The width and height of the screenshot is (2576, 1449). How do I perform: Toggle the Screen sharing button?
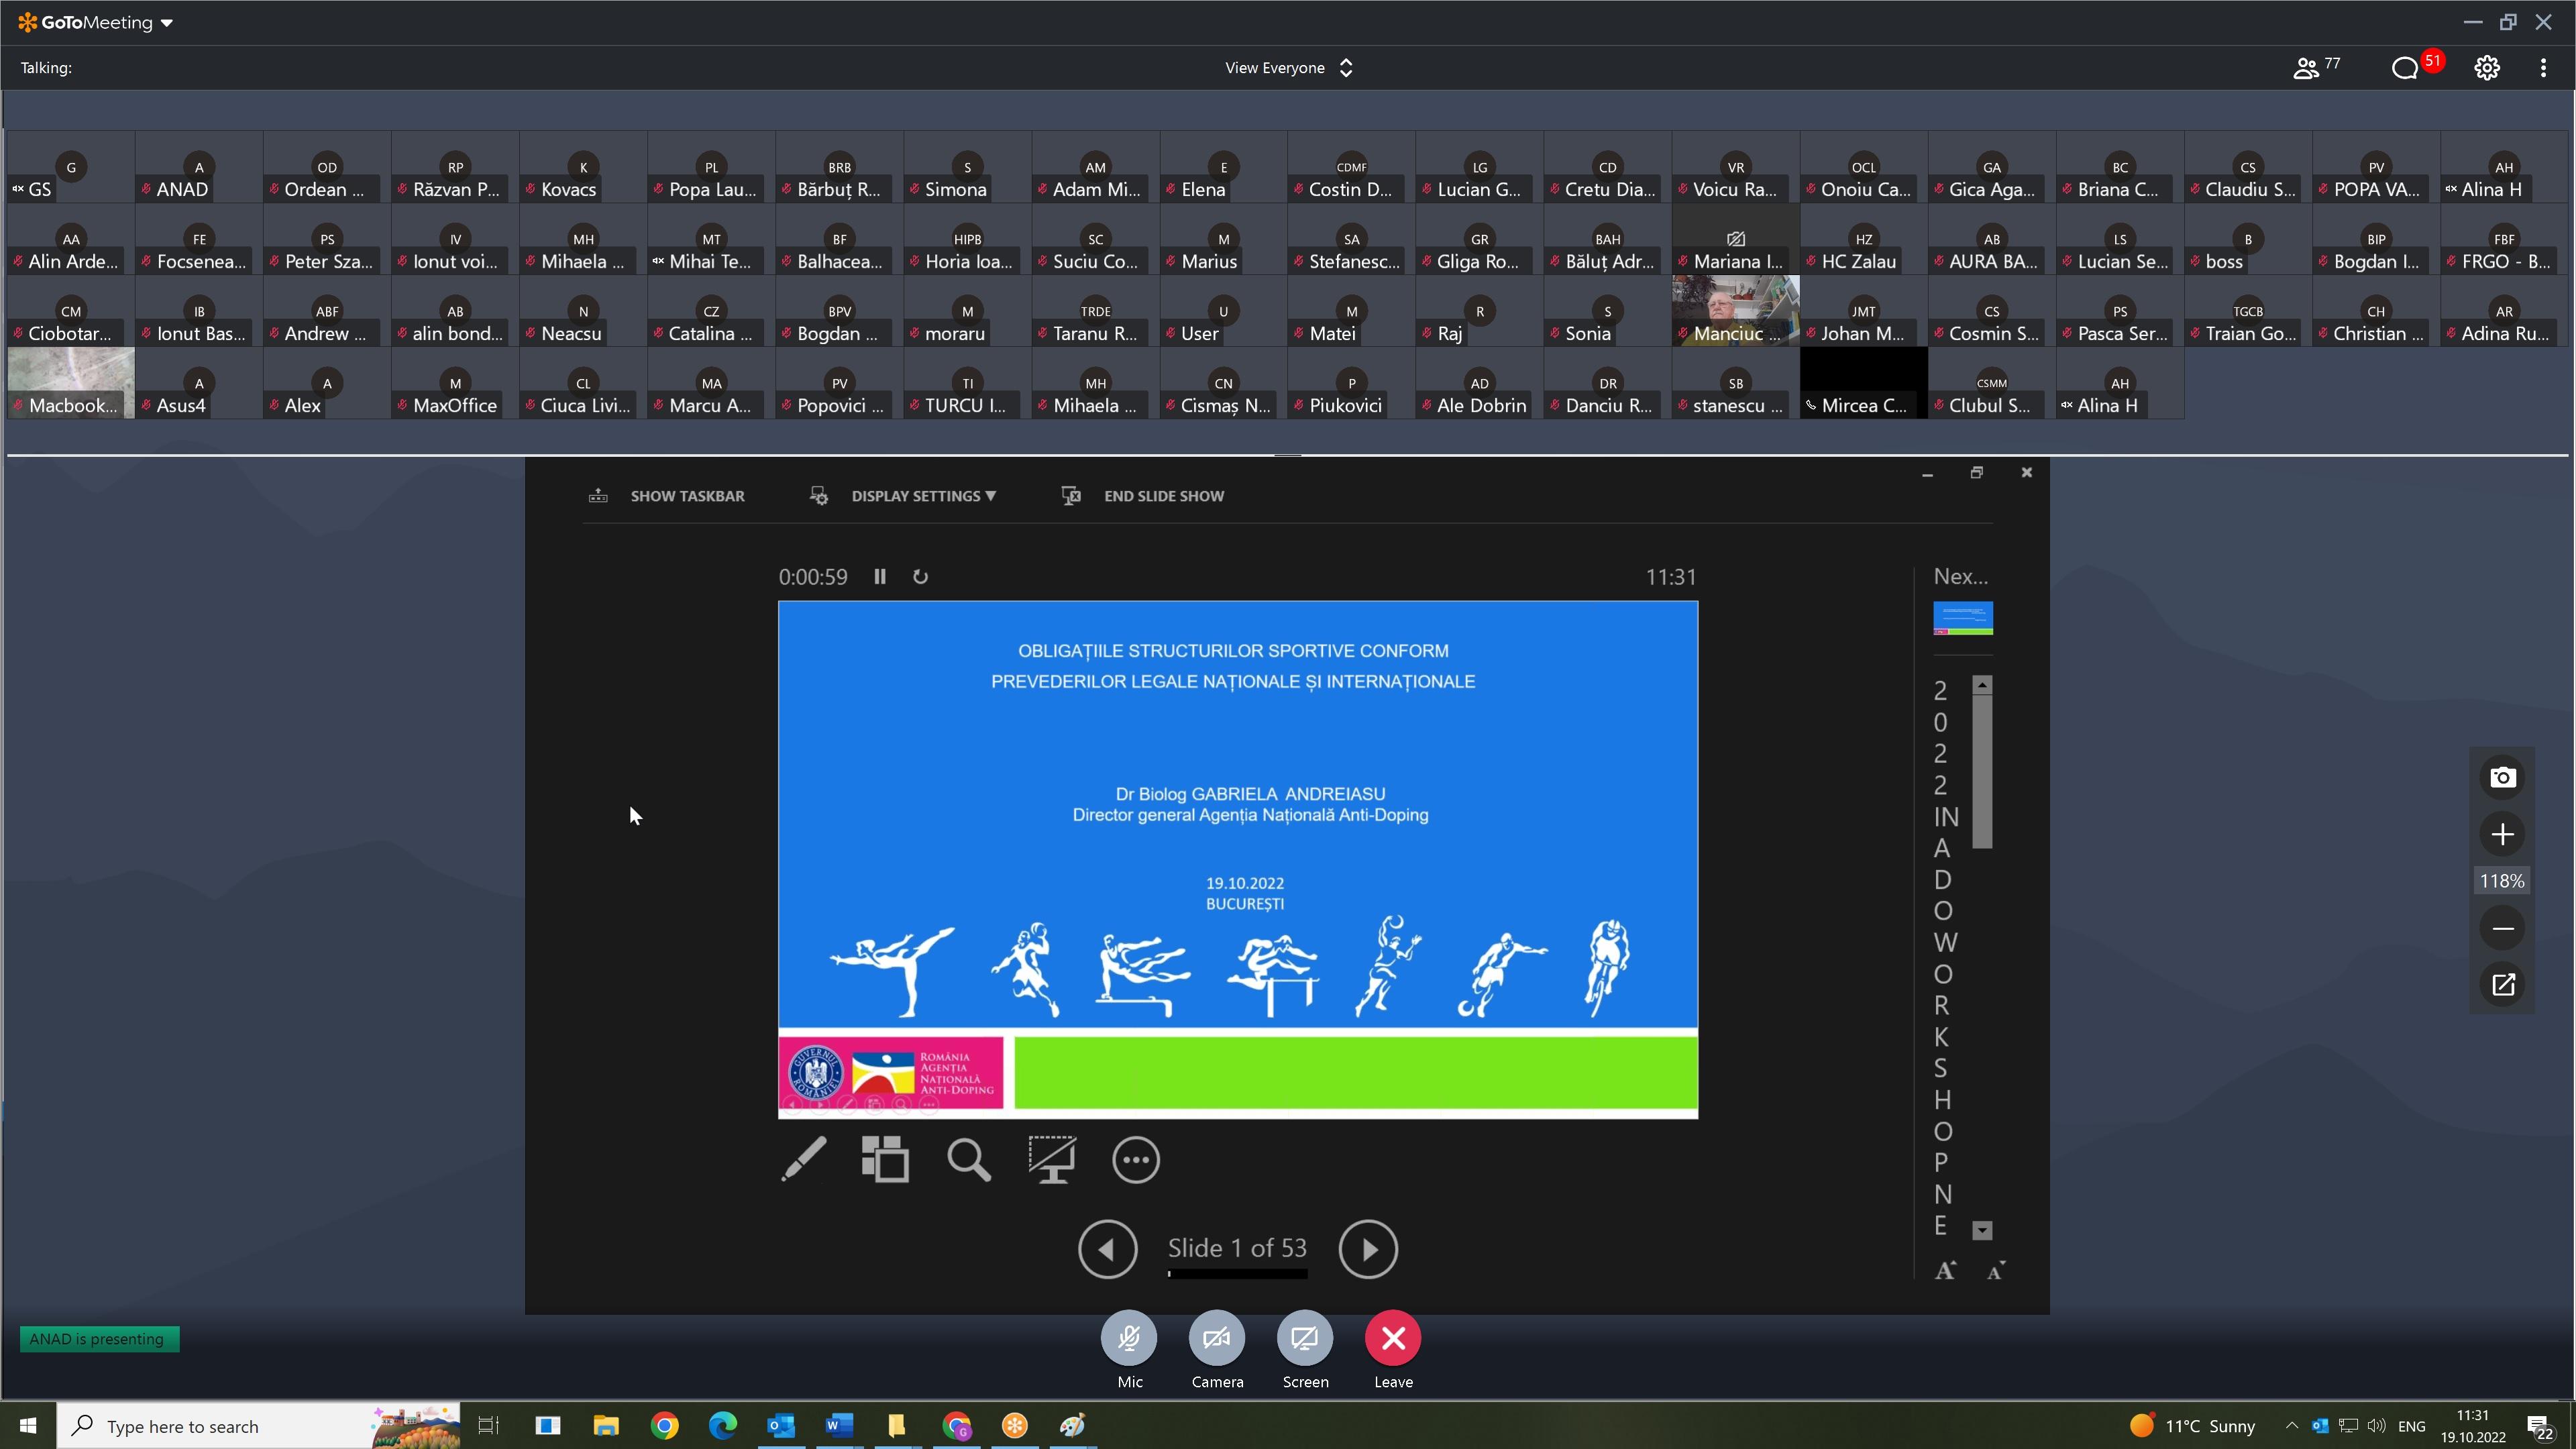1305,1338
